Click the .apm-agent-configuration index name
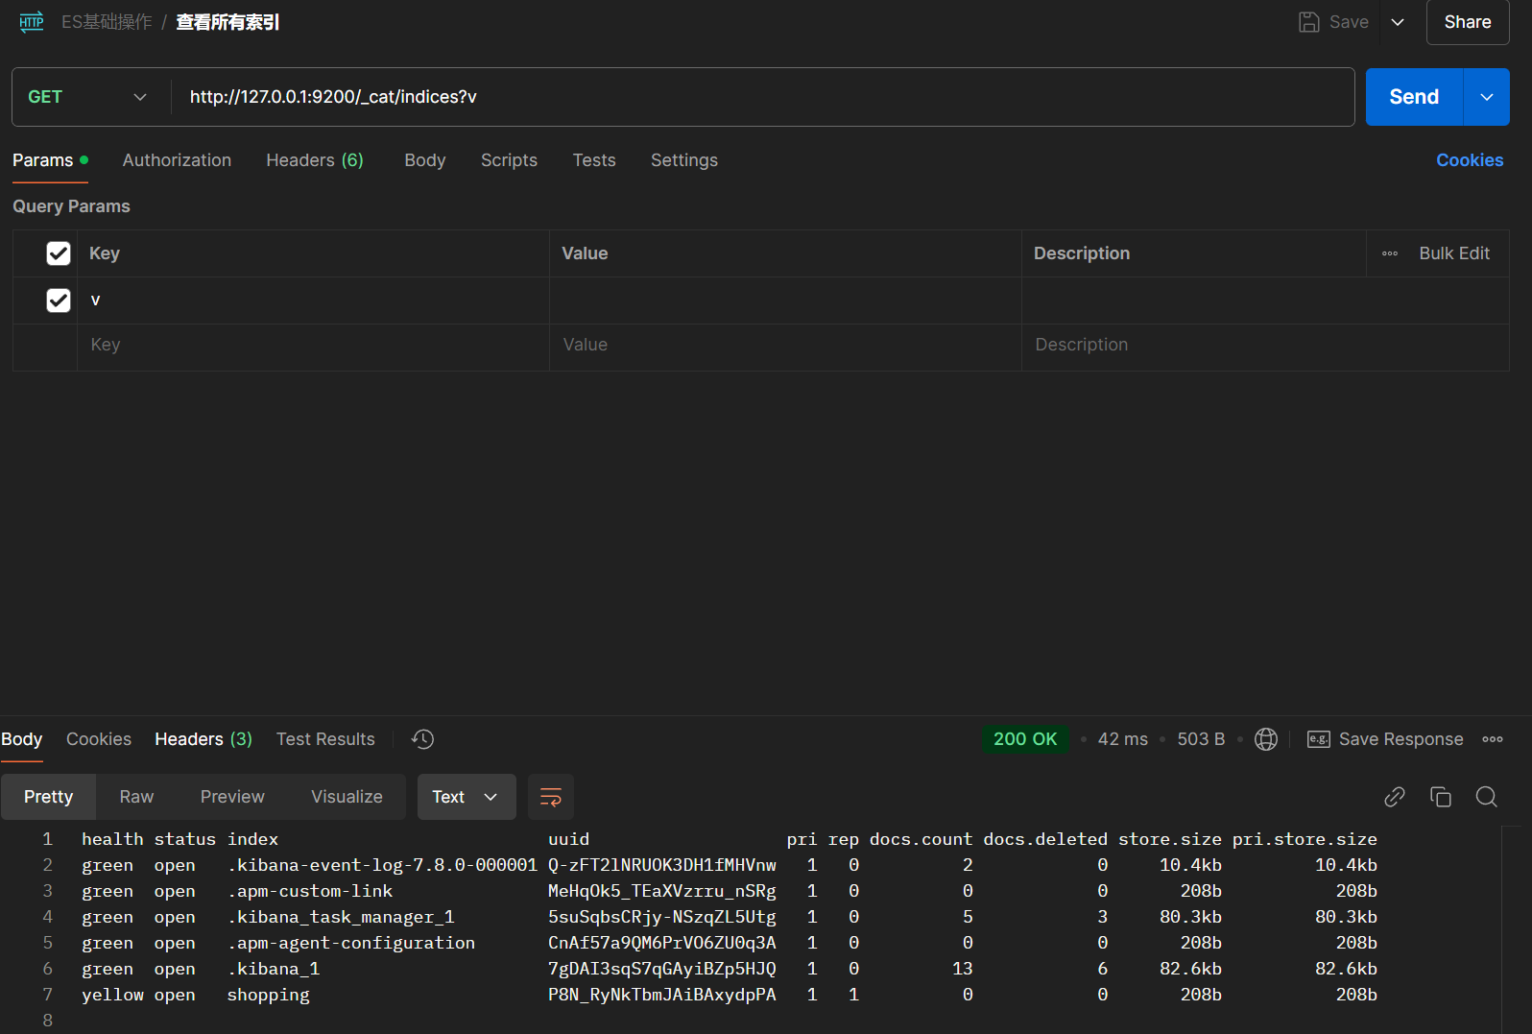This screenshot has height=1034, width=1532. click(351, 943)
